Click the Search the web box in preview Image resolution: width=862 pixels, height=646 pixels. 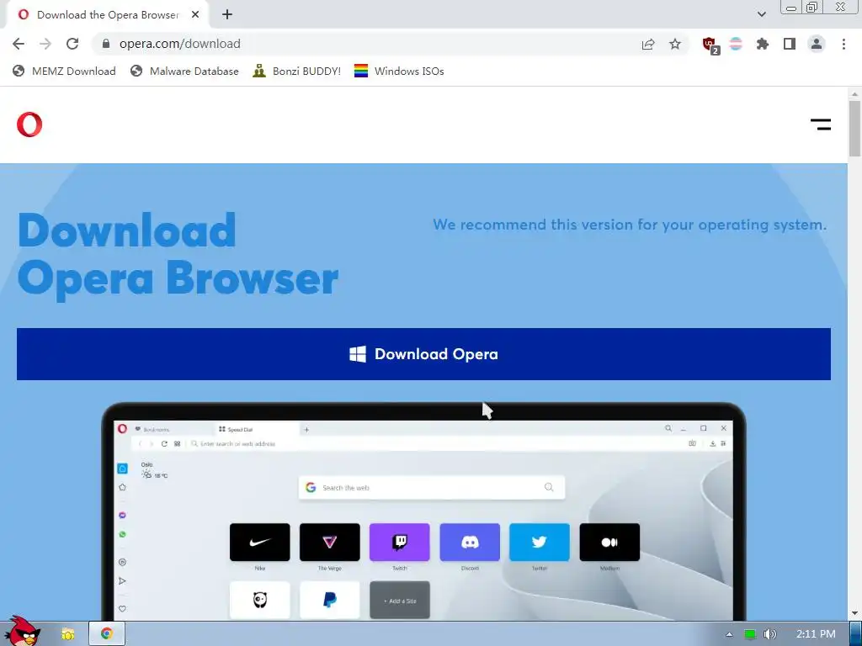tap(432, 487)
